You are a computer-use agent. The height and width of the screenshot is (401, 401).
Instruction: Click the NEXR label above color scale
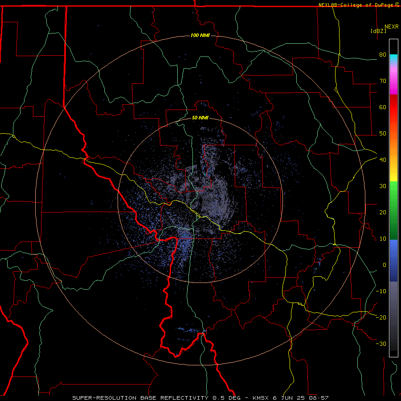391,27
